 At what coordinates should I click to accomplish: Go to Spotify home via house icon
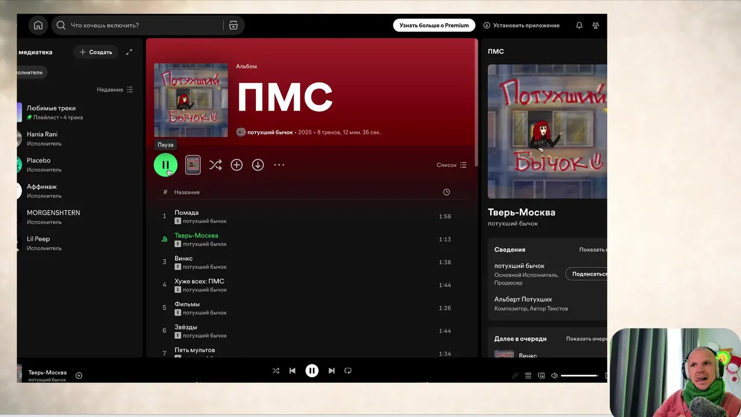(x=38, y=25)
